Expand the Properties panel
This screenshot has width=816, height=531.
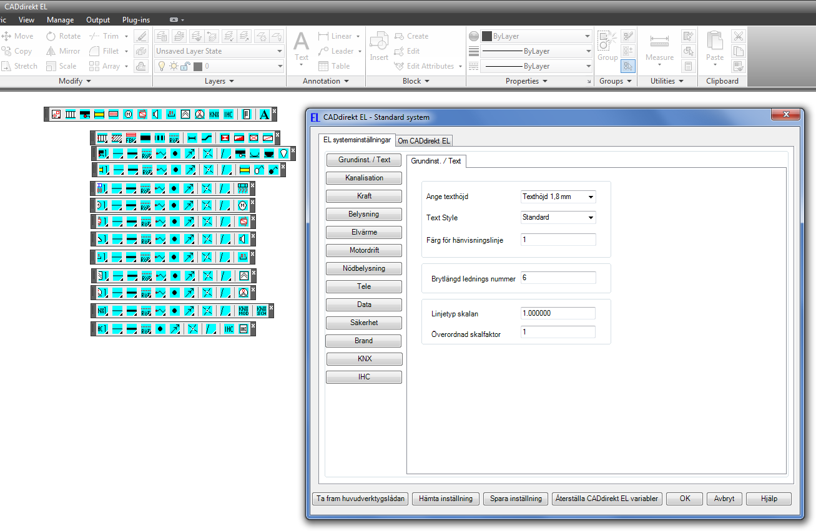526,81
